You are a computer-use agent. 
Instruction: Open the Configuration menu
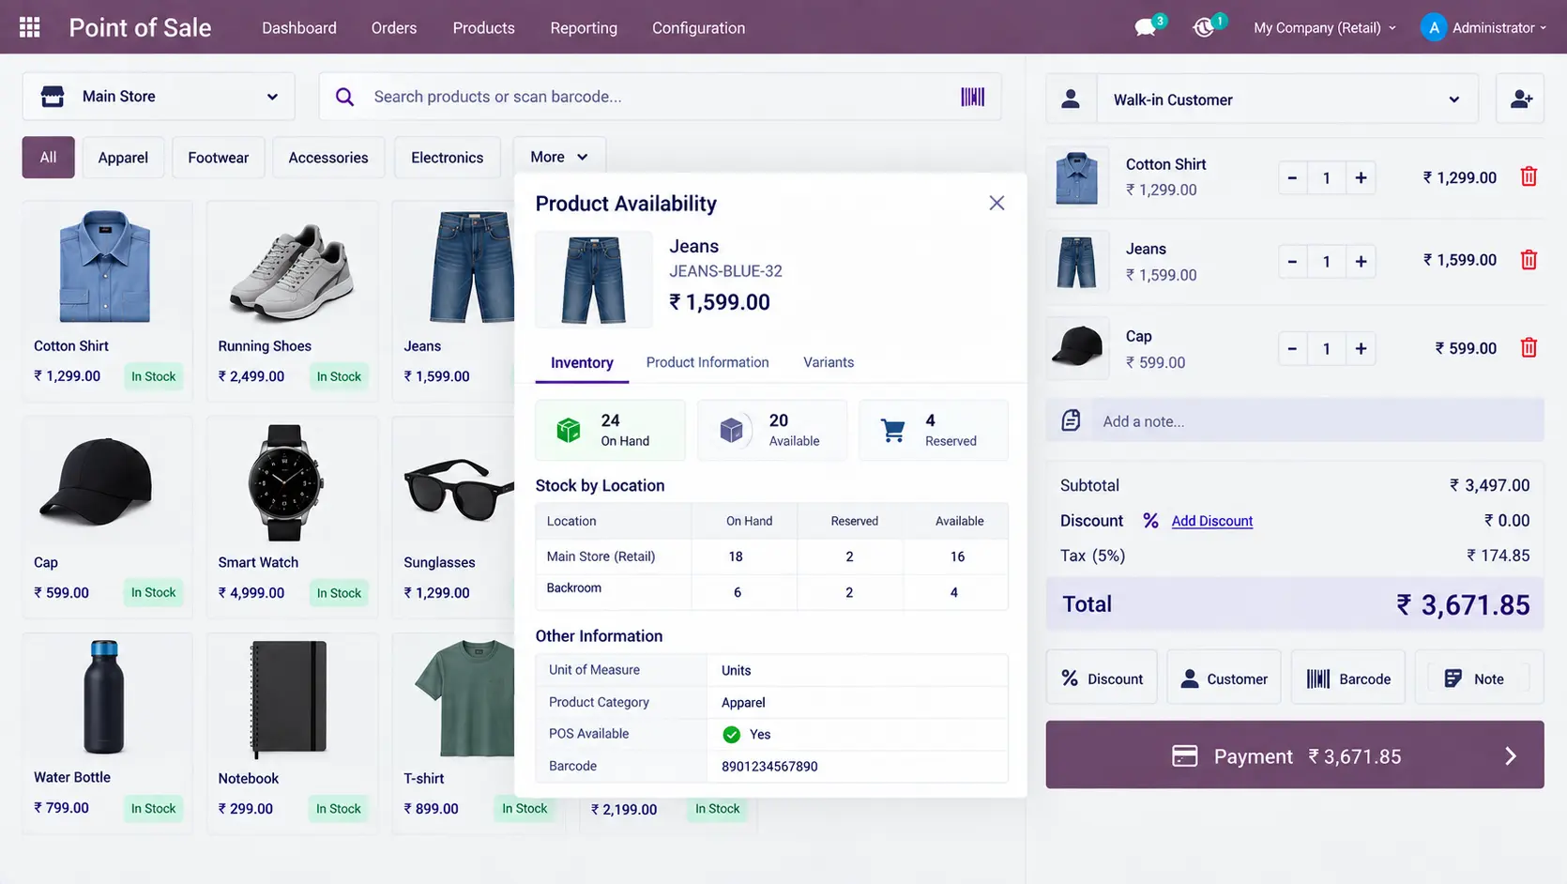pos(699,28)
